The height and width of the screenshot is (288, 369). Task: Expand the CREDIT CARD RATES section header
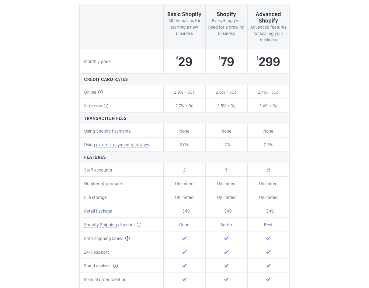tap(106, 79)
